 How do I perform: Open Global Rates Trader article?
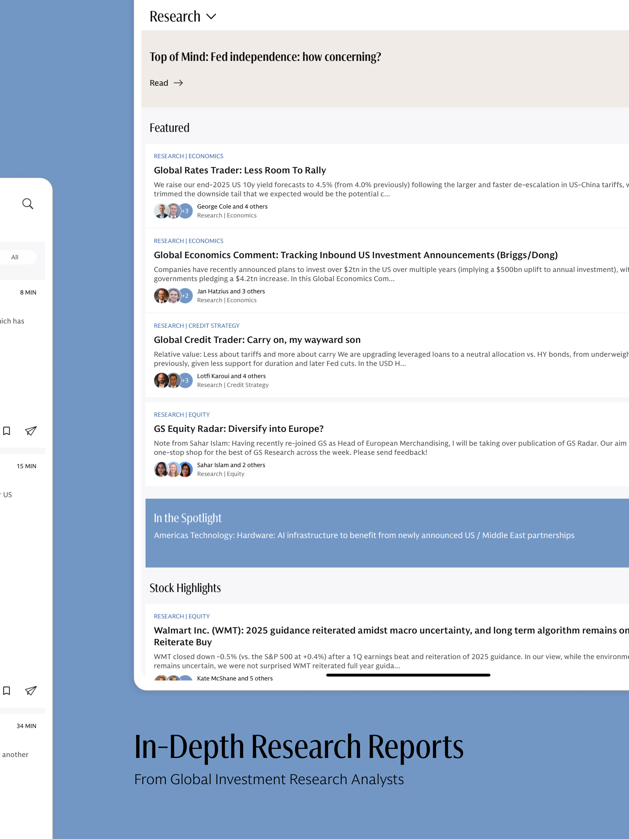click(x=240, y=170)
